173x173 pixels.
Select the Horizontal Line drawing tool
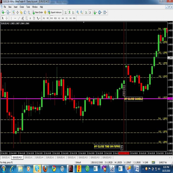(x=15, y=18)
